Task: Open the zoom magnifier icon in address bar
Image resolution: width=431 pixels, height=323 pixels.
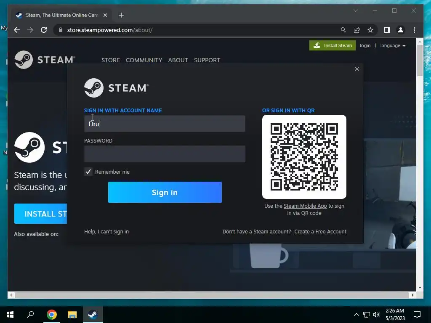Action: (x=343, y=30)
